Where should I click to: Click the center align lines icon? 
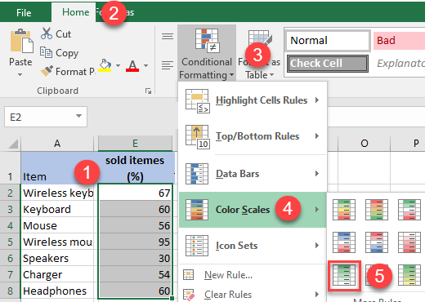[168, 37]
